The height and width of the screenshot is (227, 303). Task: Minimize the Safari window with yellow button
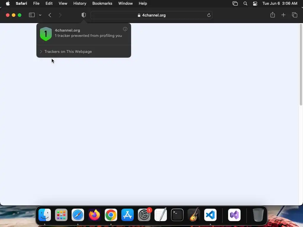(x=14, y=15)
